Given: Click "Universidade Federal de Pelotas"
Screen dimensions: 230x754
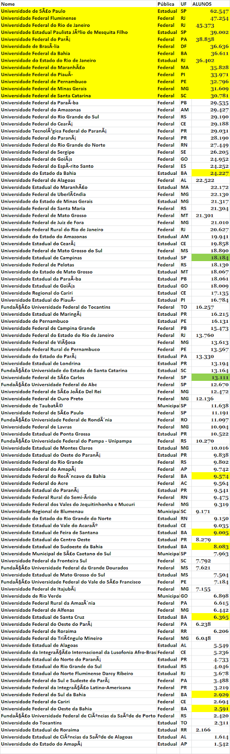Looking at the screenshot, I should tap(38, 265).
